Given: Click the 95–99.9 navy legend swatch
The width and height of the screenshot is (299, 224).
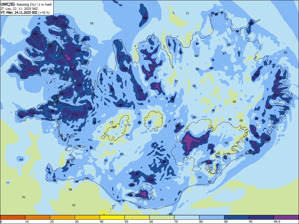Looking at the screenshot, I should pyautogui.click(x=261, y=217).
